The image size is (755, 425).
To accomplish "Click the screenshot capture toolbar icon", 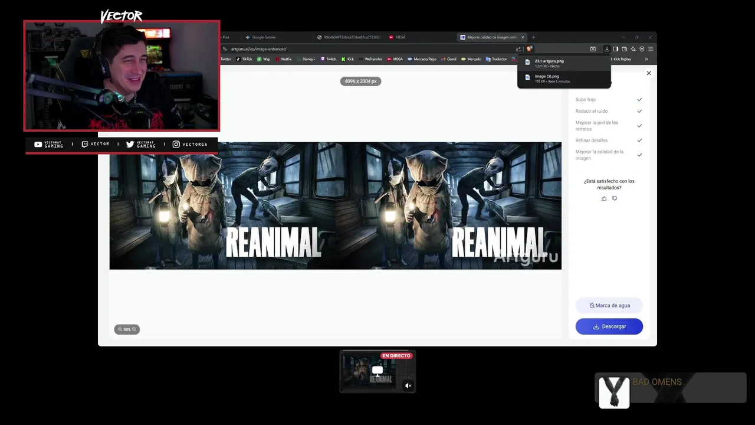I will click(x=593, y=49).
